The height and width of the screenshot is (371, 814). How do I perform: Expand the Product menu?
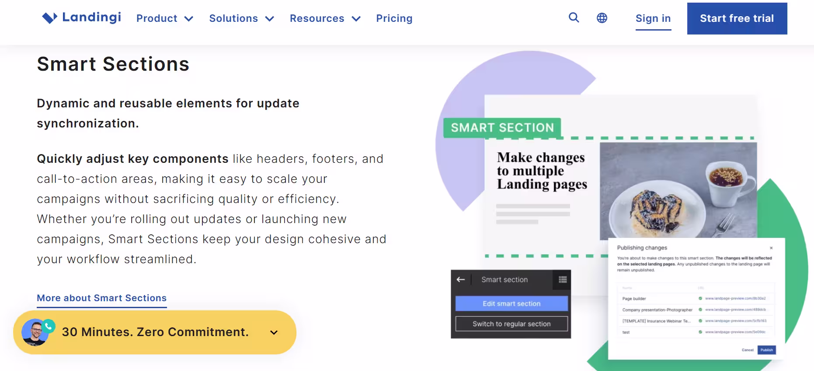coord(165,18)
